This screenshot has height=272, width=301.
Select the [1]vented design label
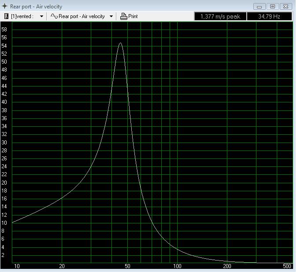[x=22, y=16]
